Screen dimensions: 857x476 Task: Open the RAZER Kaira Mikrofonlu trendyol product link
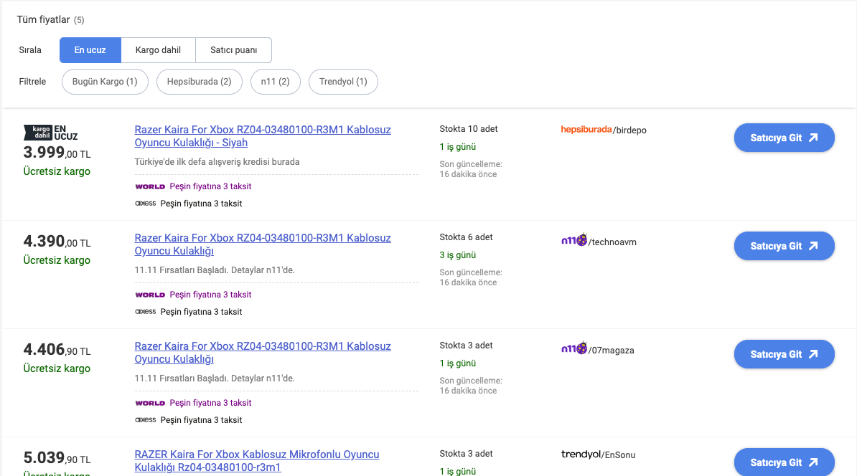pyautogui.click(x=257, y=461)
